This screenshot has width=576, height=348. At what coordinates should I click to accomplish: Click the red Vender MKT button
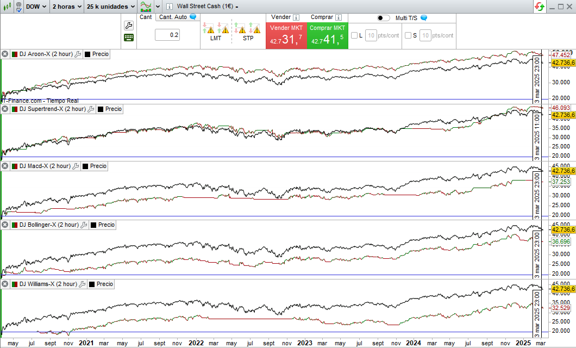[x=286, y=35]
